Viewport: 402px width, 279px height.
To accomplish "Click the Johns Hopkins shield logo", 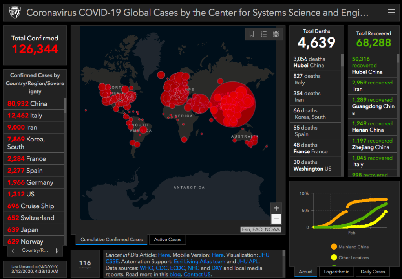I will [15, 13].
